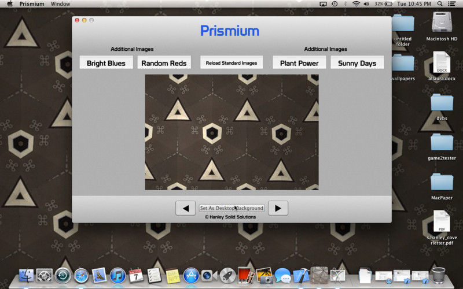Click Reload Standard Images button
Image resolution: width=463 pixels, height=289 pixels.
click(231, 63)
